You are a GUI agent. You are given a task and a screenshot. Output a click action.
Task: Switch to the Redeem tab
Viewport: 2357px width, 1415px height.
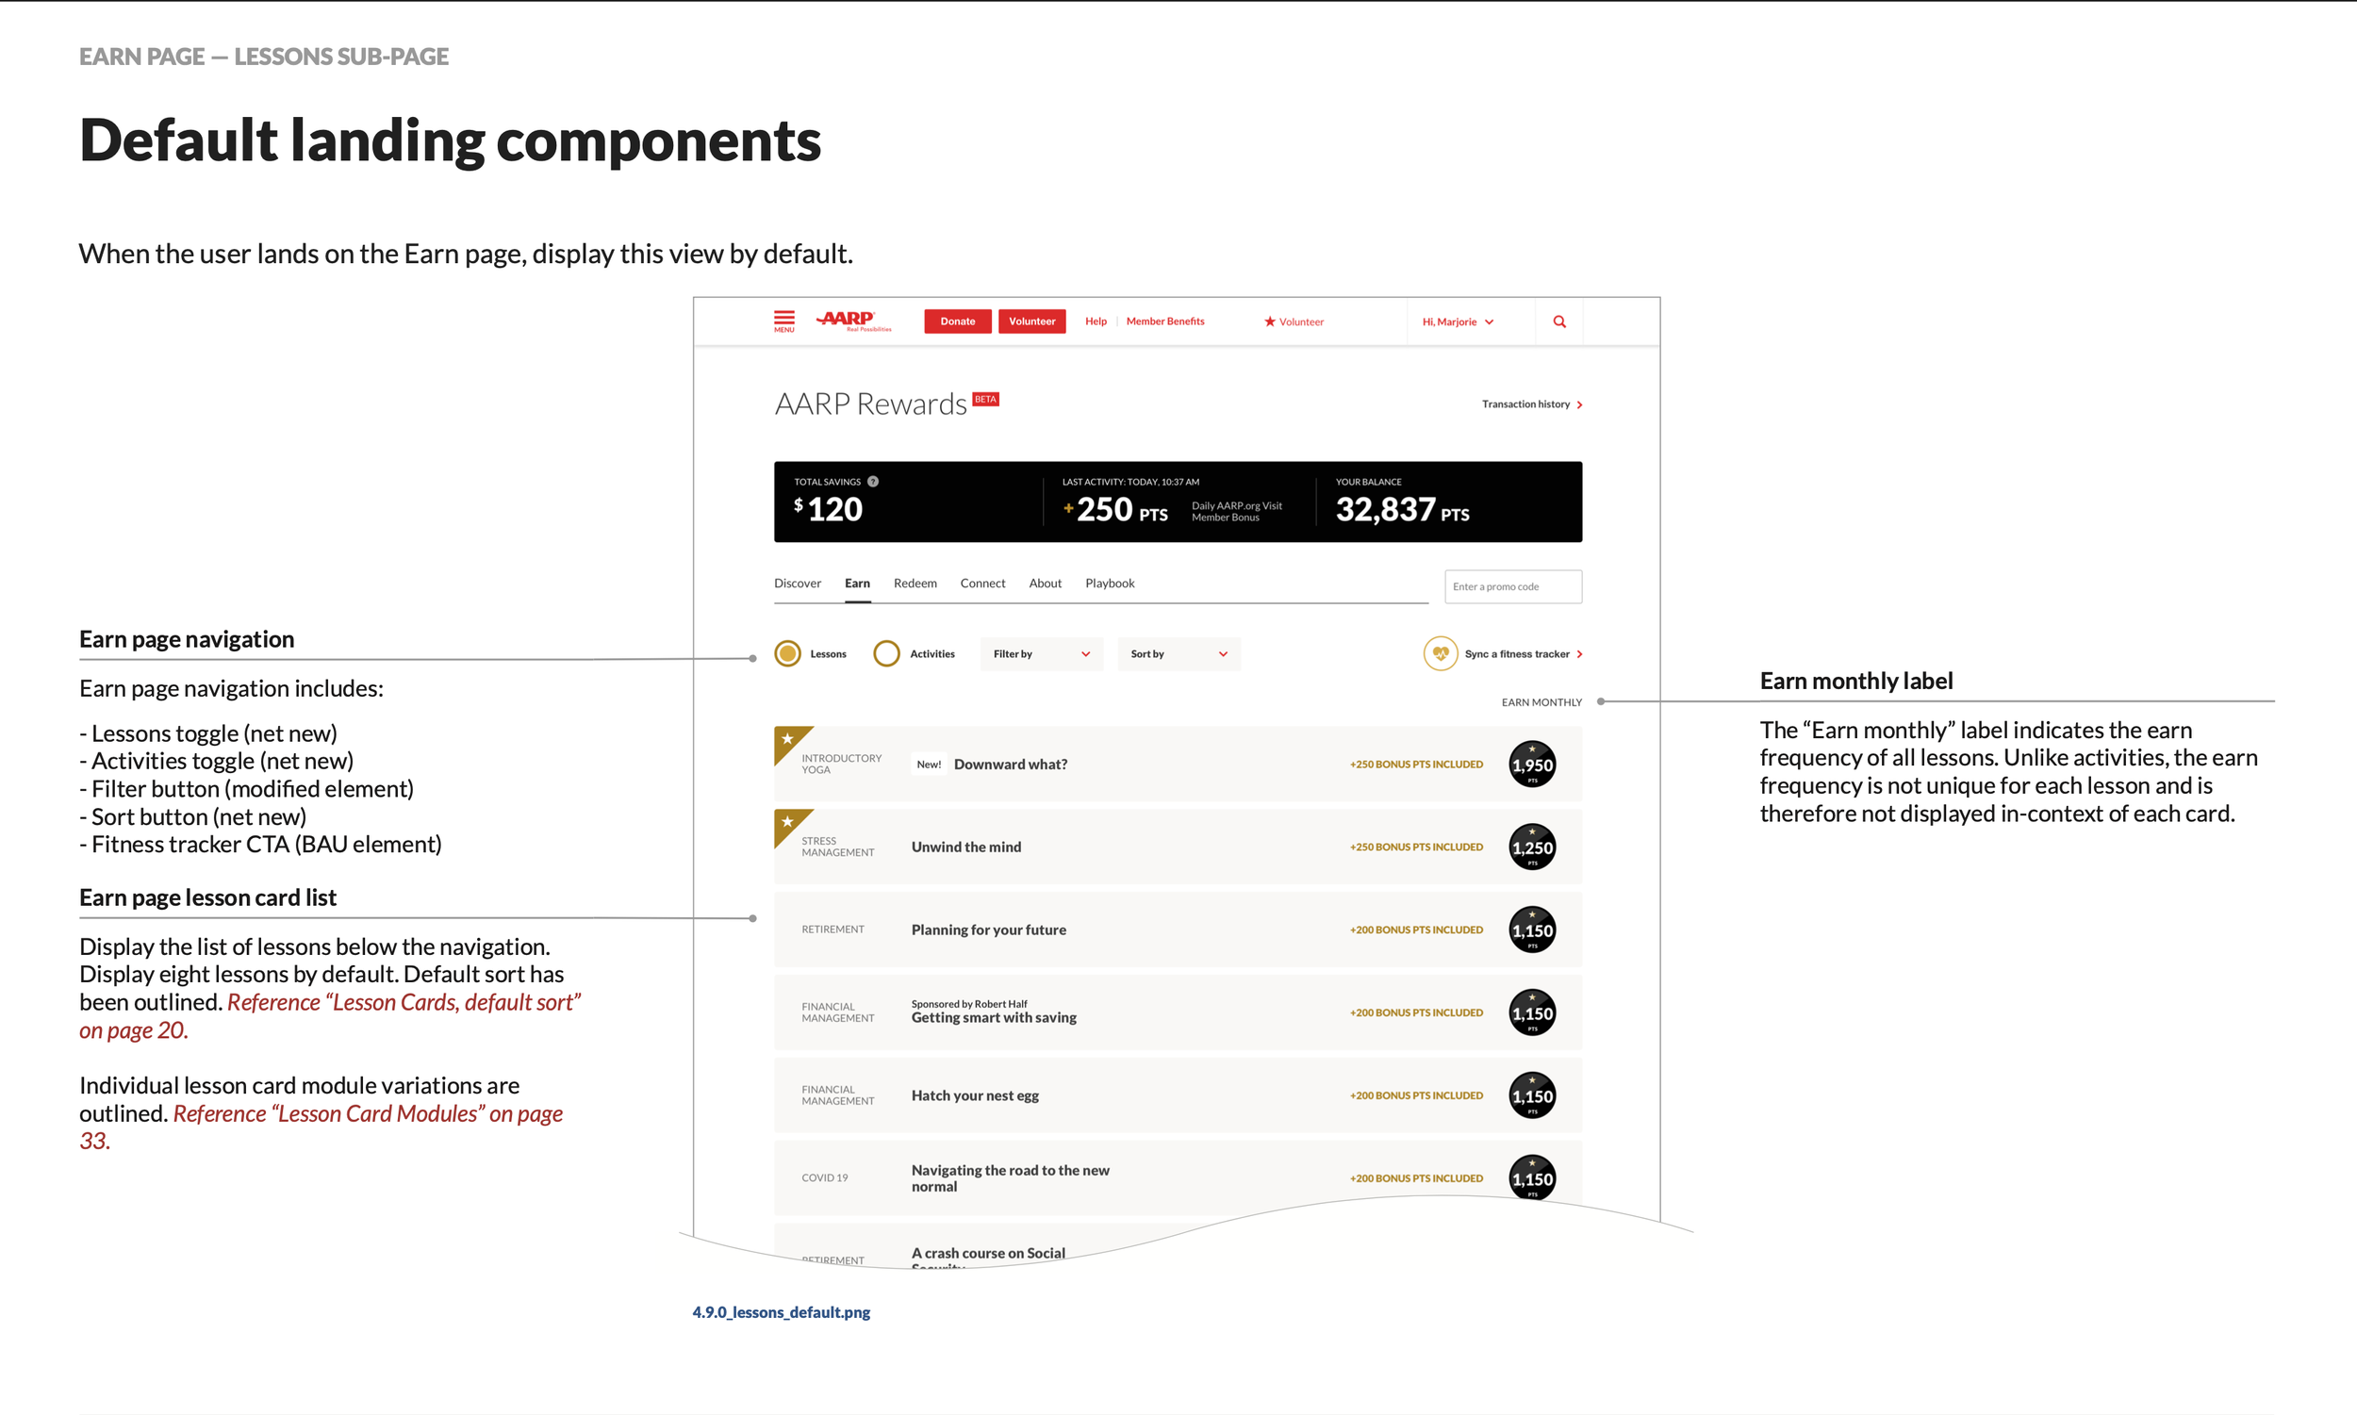point(915,584)
